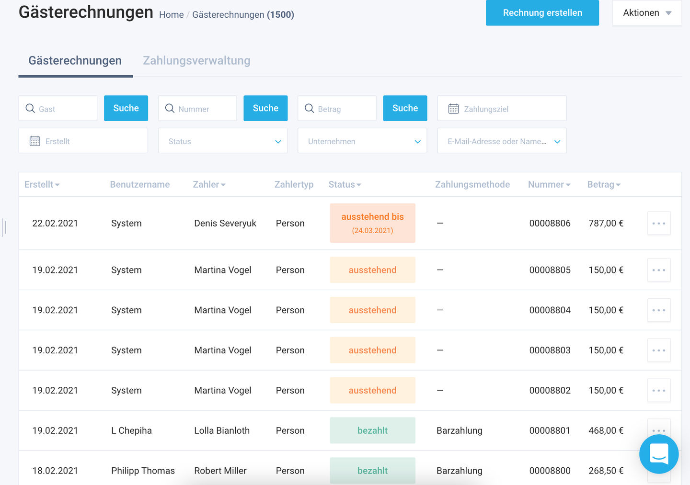Image resolution: width=690 pixels, height=485 pixels.
Task: Click ausstehend badge of invoice 00008805
Action: click(372, 270)
